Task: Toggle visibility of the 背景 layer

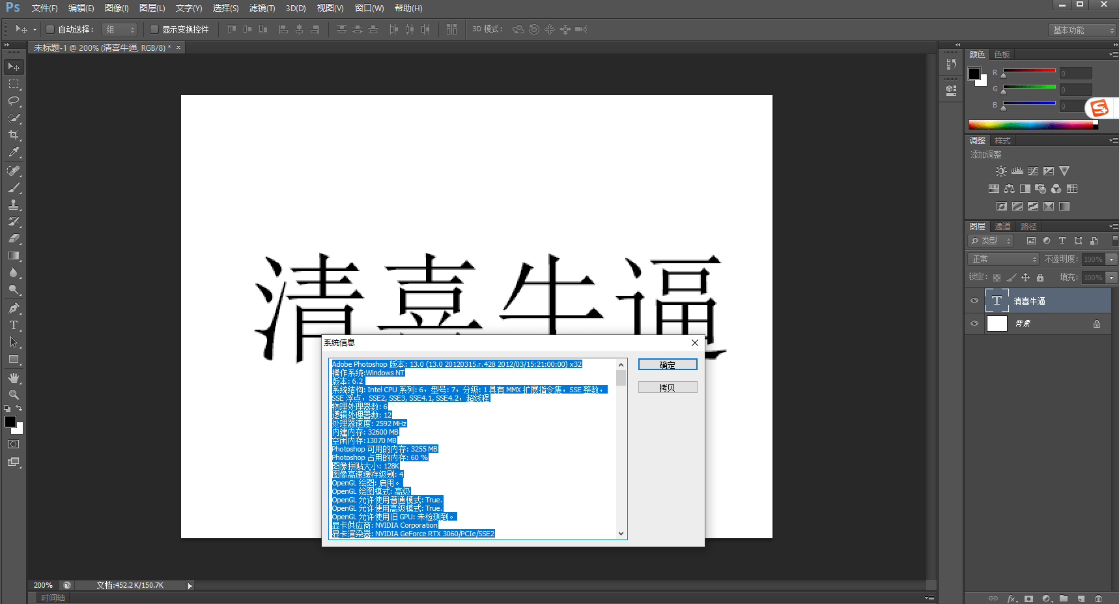Action: coord(974,323)
